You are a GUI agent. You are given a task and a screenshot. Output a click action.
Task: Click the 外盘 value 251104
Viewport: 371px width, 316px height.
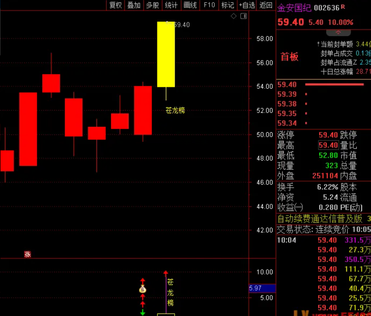tap(325, 176)
